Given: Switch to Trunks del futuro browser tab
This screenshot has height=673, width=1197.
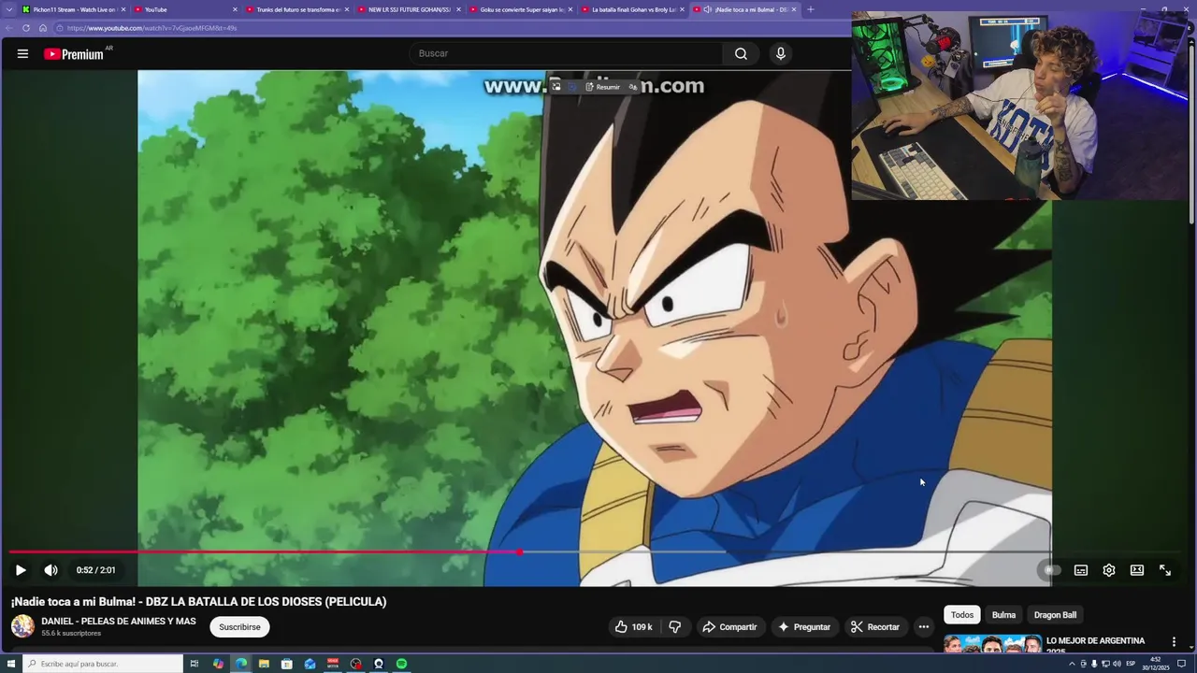Looking at the screenshot, I should coord(297,9).
